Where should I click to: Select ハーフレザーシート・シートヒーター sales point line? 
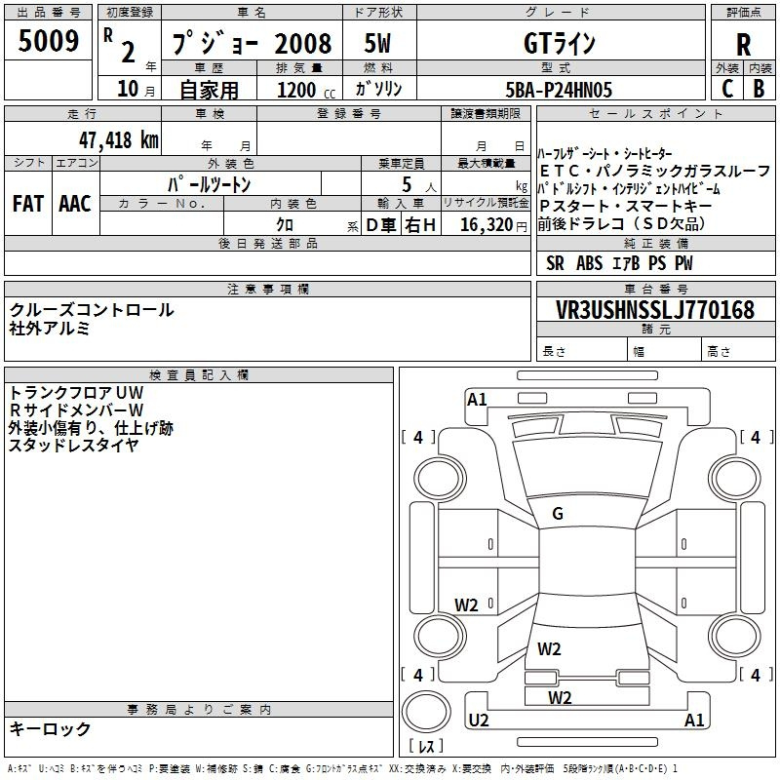[x=604, y=153]
